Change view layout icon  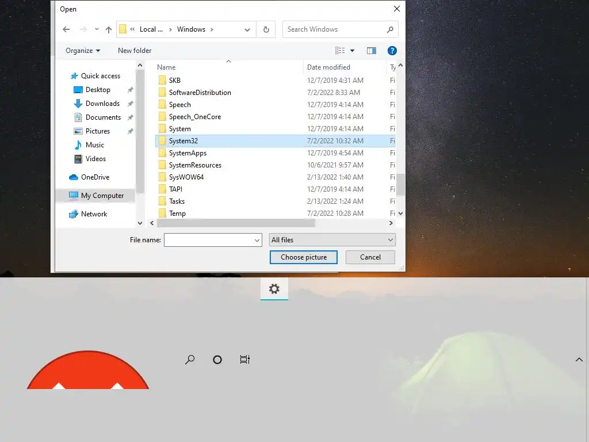click(340, 51)
